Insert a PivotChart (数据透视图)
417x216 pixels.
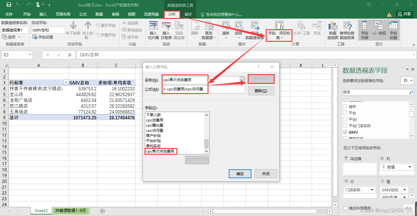332,31
